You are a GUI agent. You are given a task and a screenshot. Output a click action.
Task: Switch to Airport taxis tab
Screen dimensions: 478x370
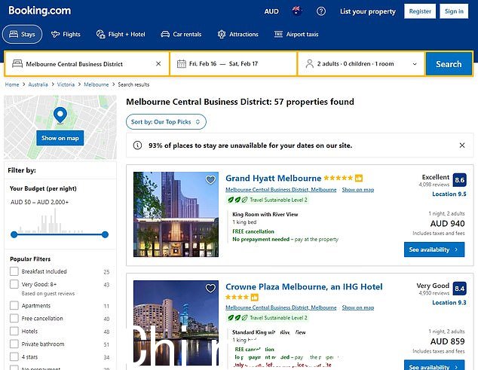point(296,34)
